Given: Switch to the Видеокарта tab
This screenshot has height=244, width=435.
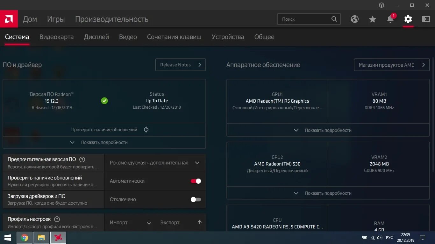Looking at the screenshot, I should tap(56, 37).
